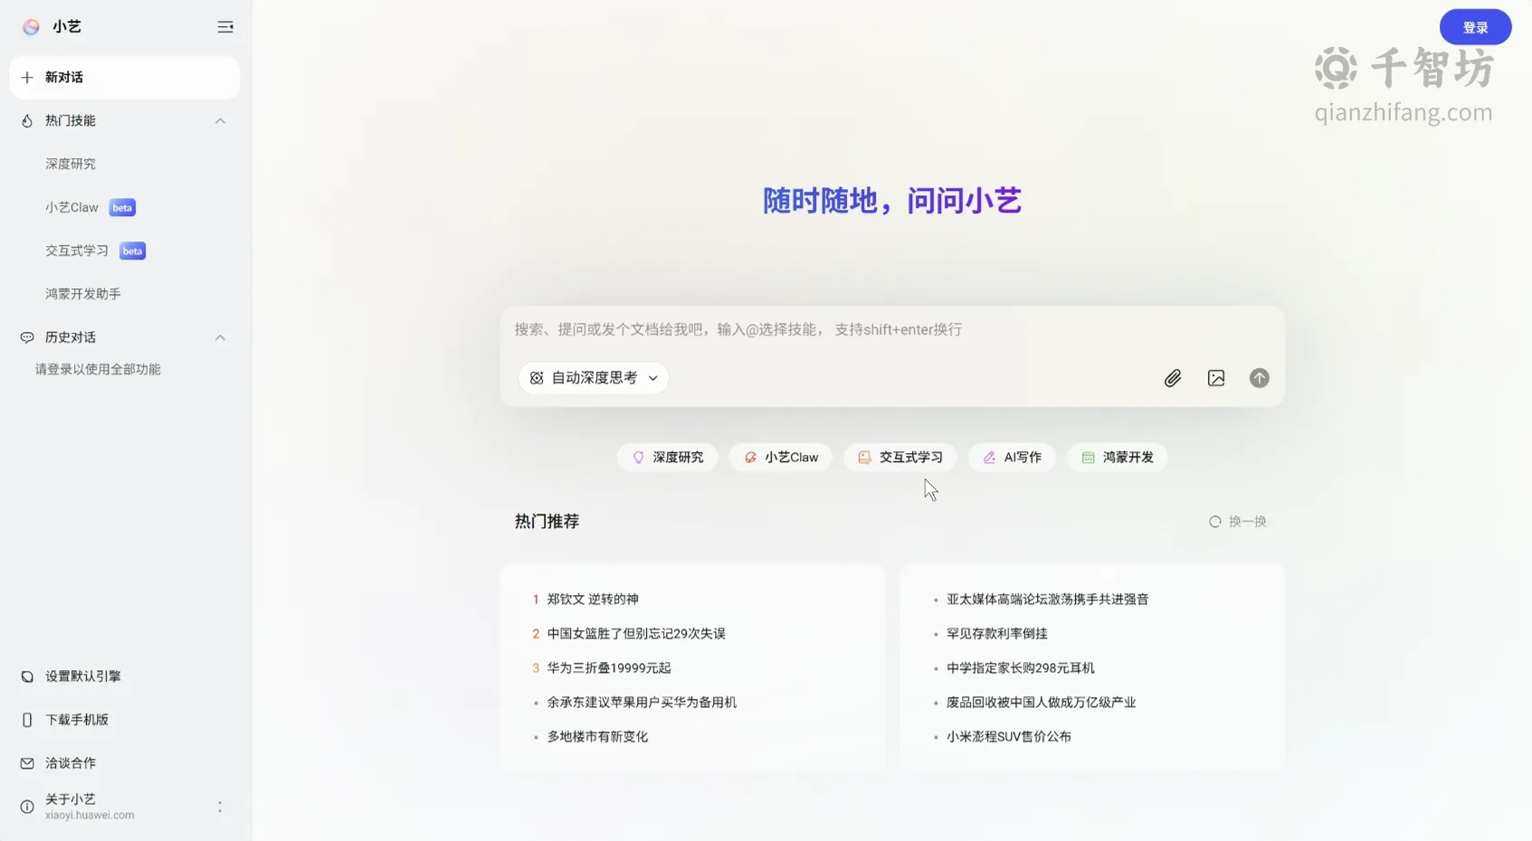
Task: Open 交互式学习 in the sidebar
Action: 77,250
